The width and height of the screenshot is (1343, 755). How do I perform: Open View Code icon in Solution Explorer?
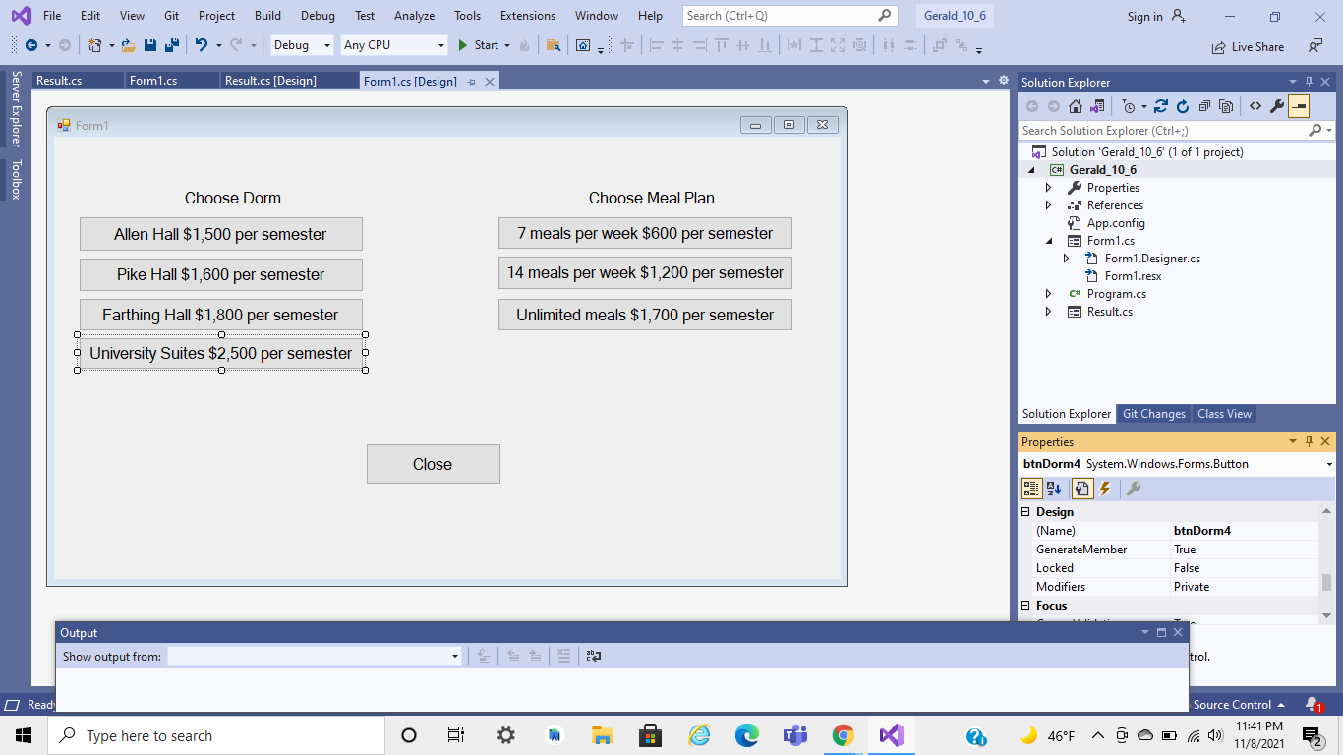[x=1255, y=106]
